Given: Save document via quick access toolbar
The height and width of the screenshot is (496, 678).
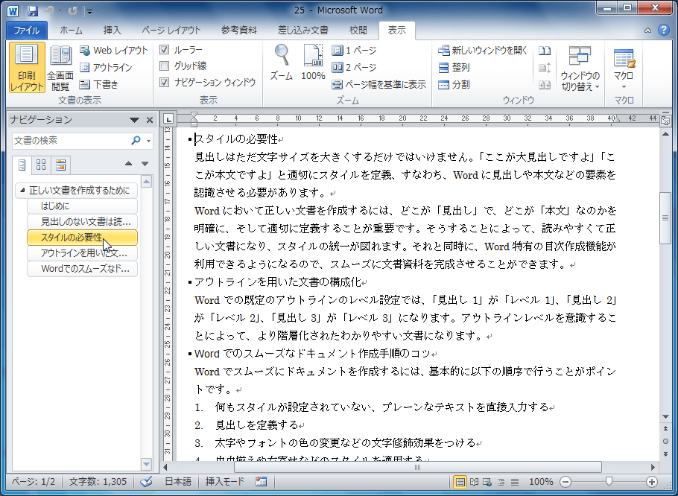Looking at the screenshot, I should tap(33, 11).
